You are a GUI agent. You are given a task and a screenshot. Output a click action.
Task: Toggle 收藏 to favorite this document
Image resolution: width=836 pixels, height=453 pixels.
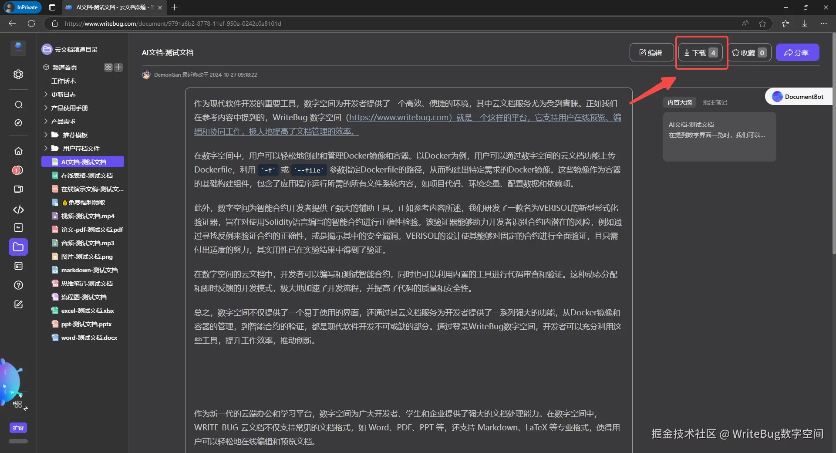pos(749,52)
